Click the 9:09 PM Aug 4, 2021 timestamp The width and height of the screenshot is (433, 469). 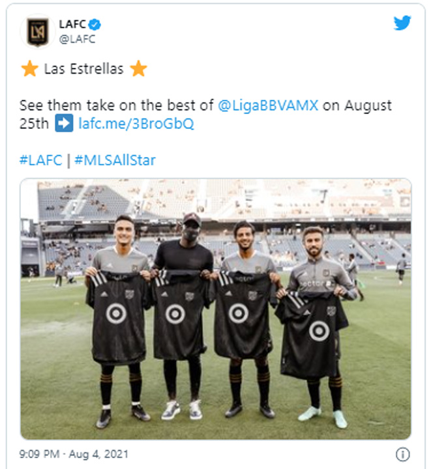74,455
